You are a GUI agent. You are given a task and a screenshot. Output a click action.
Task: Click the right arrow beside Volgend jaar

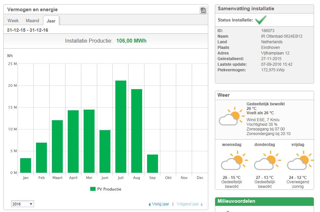[202, 204]
